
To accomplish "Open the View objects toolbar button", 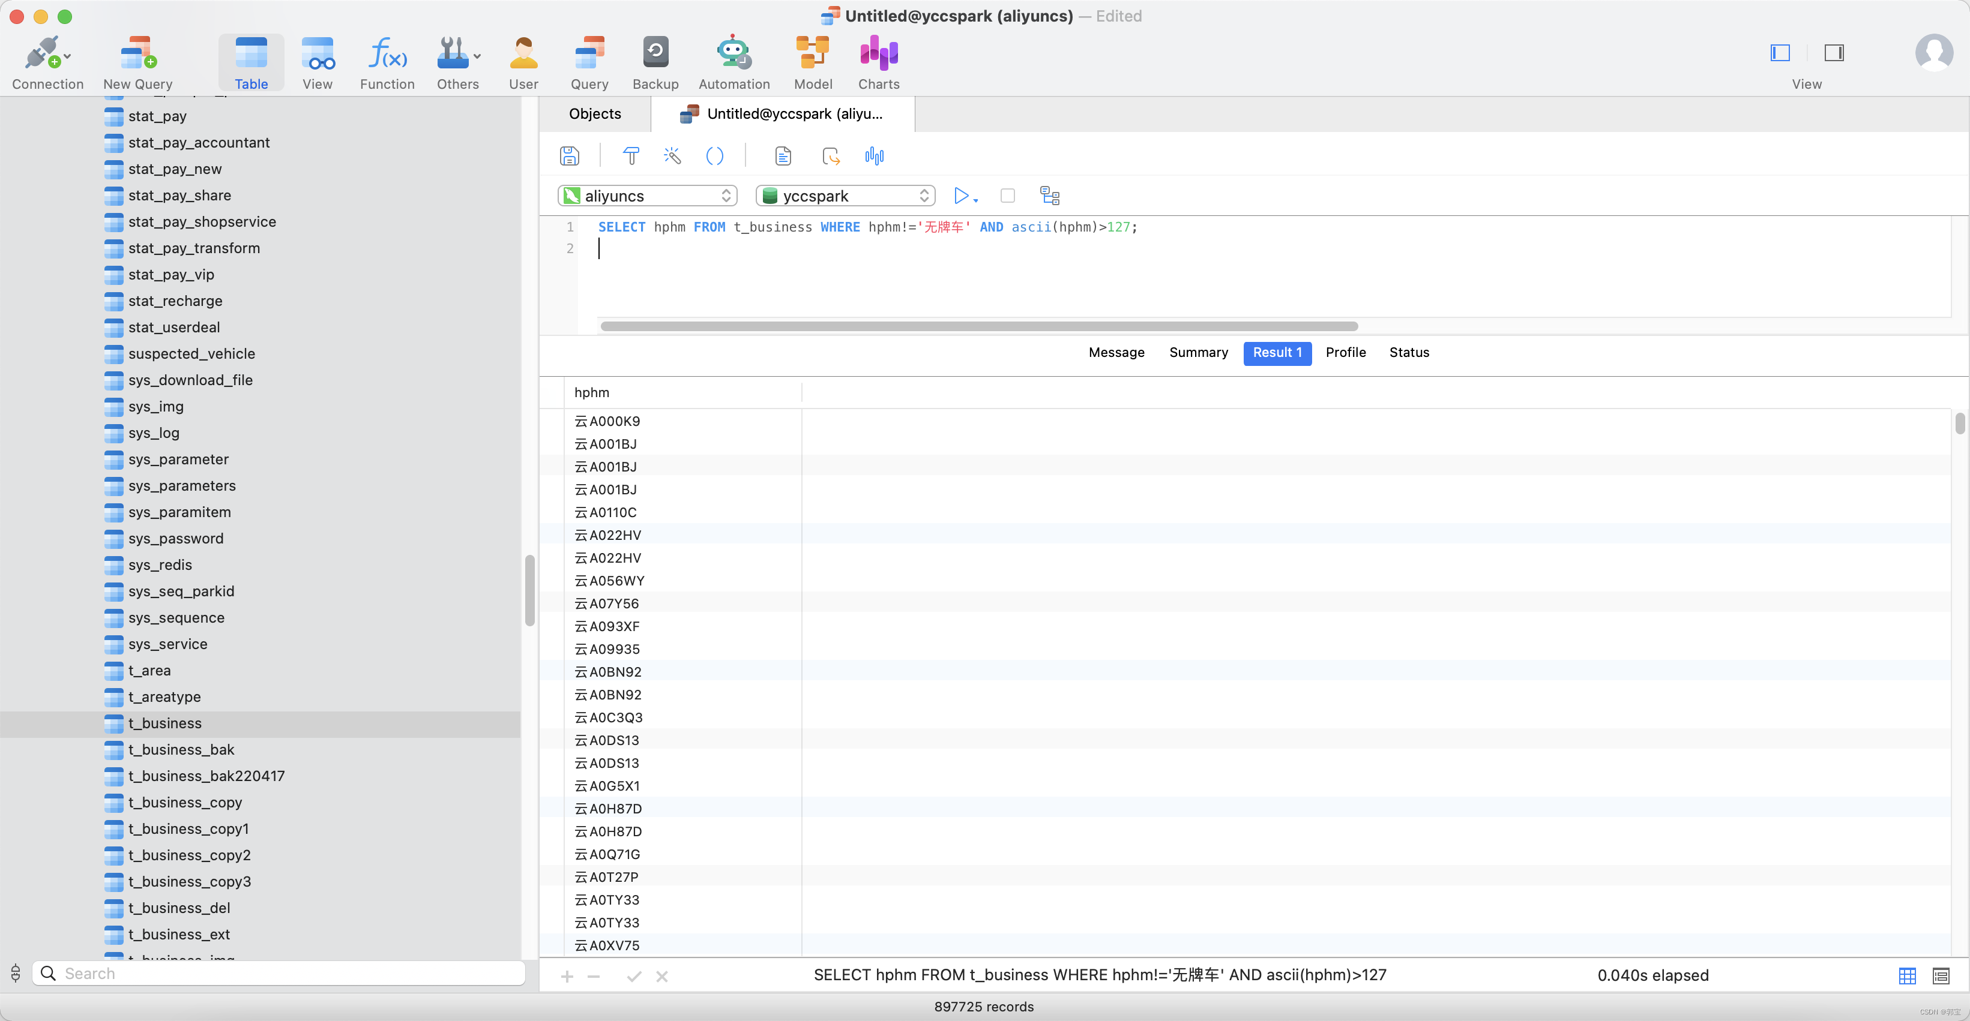I will 318,62.
